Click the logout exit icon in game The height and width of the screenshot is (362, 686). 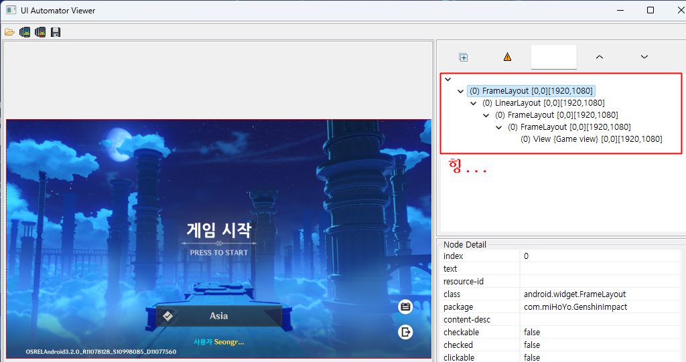pyautogui.click(x=405, y=333)
